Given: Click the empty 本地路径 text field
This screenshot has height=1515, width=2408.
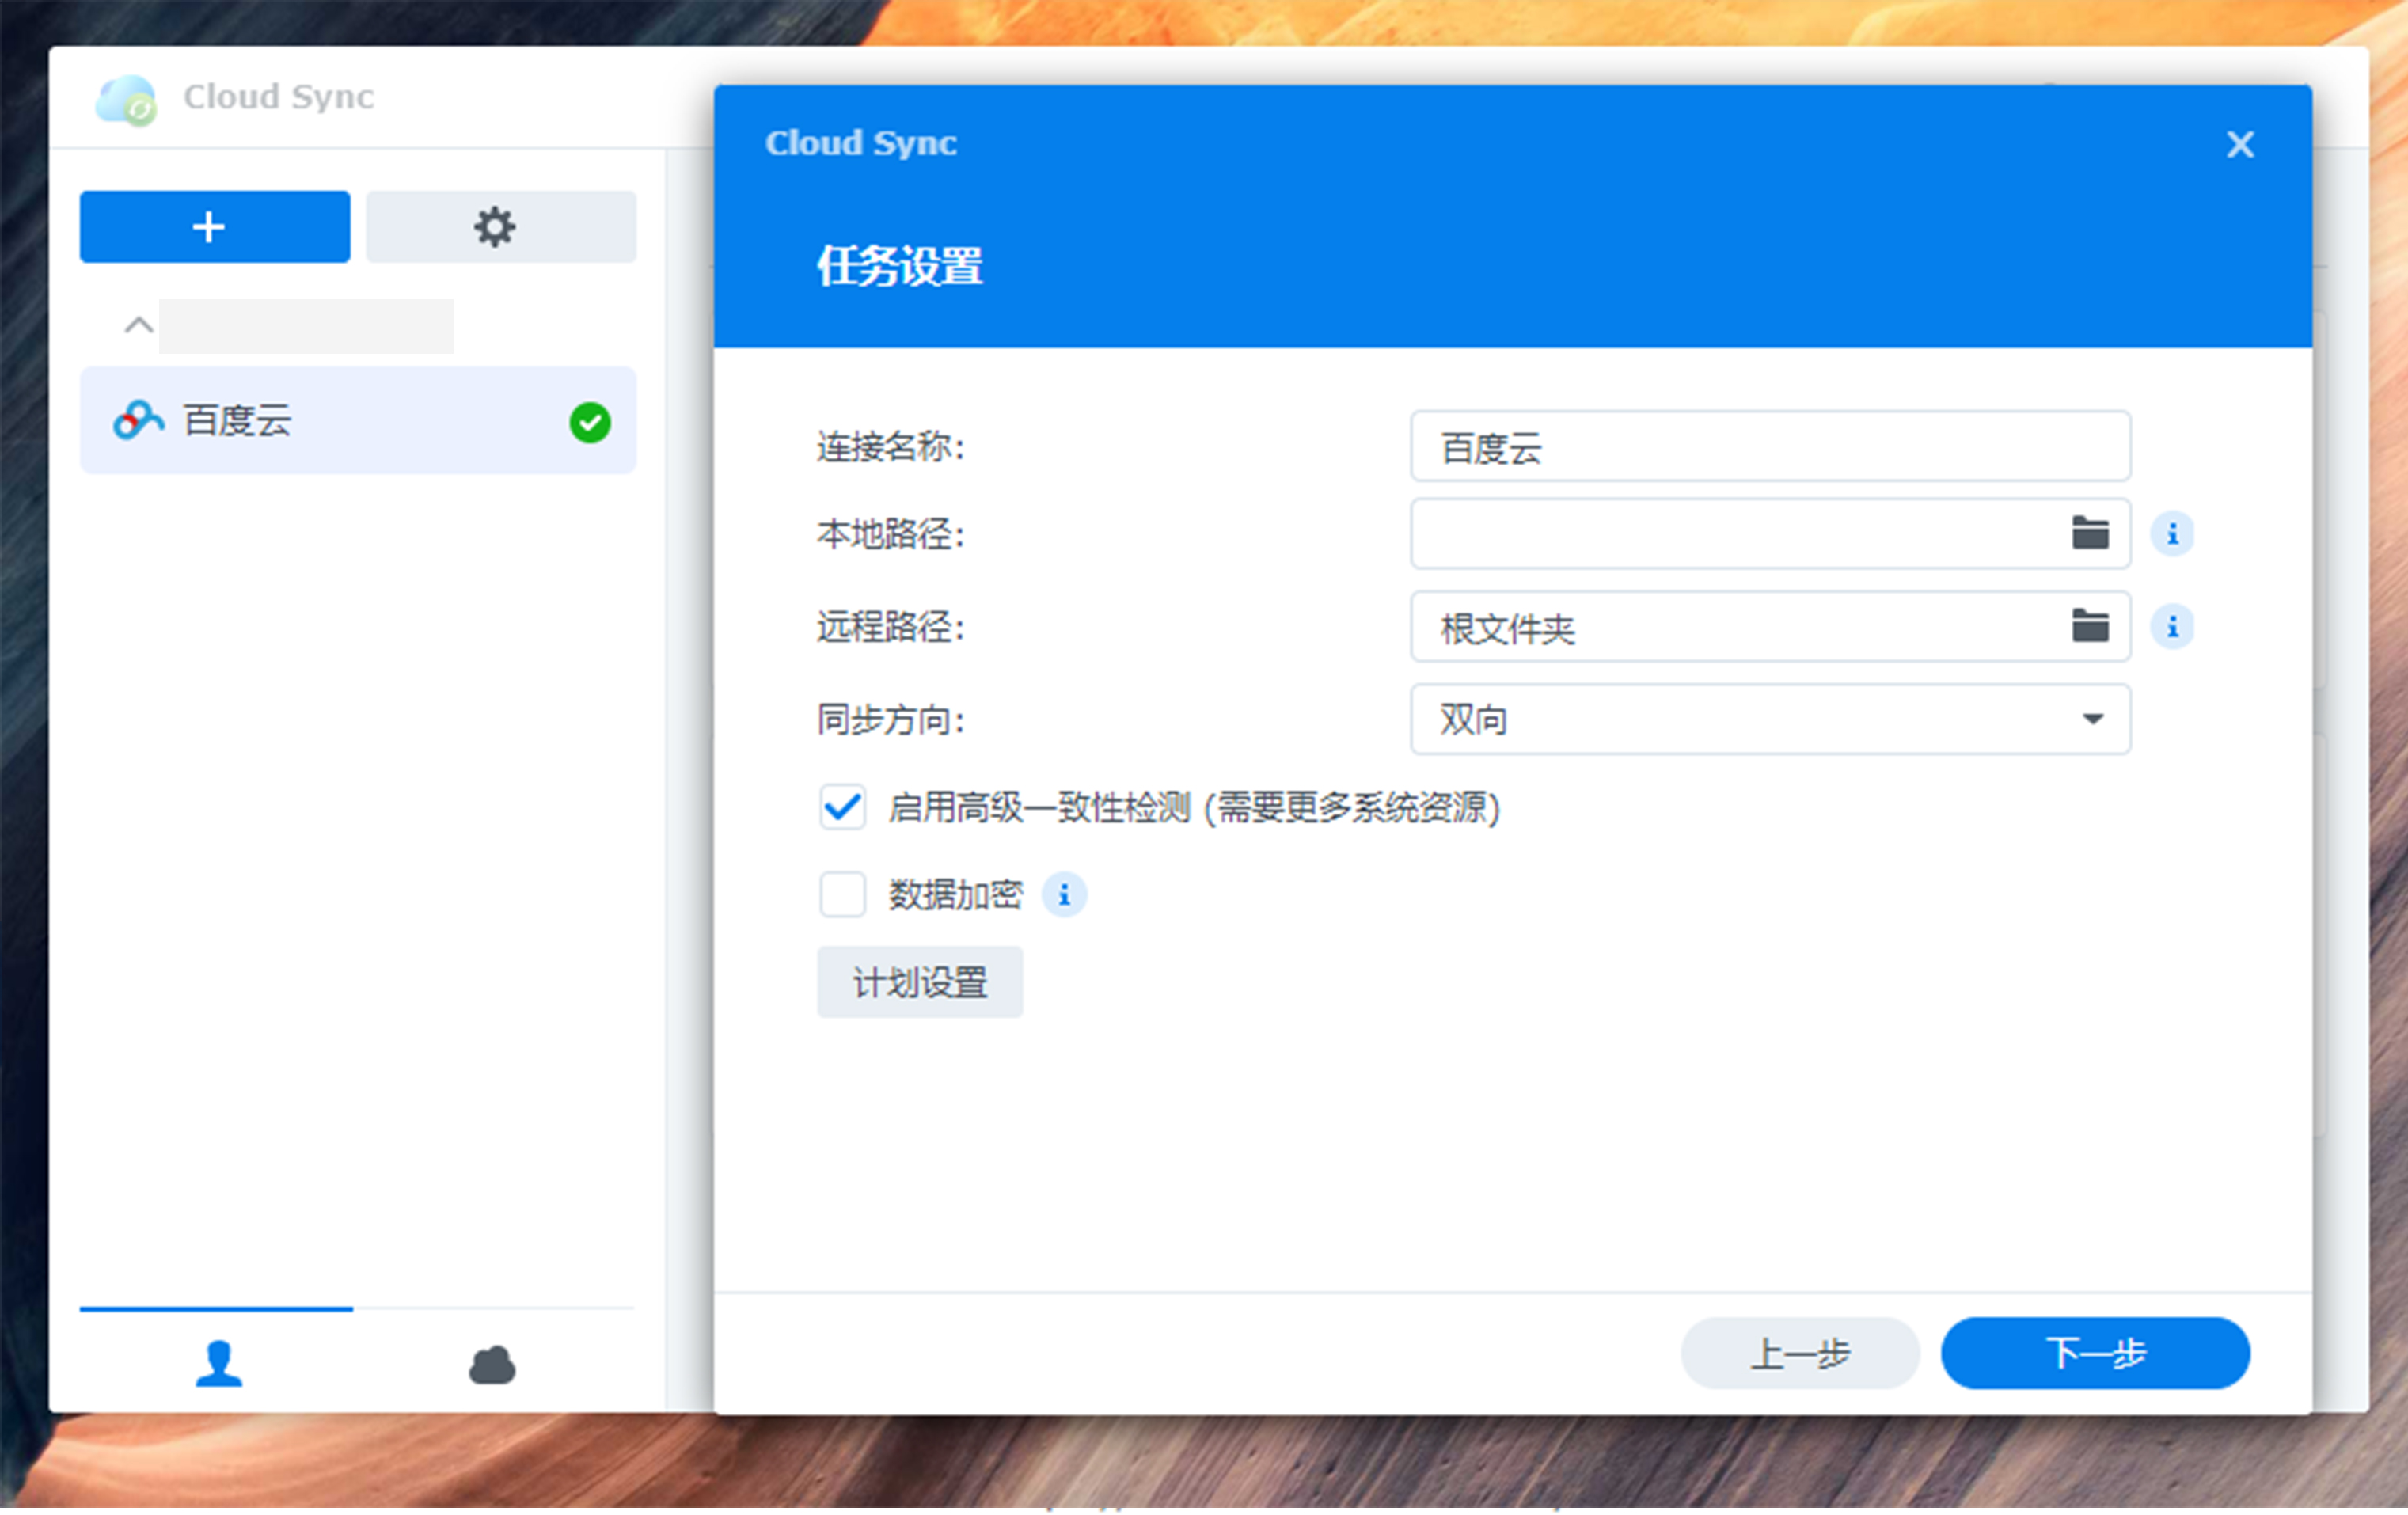Looking at the screenshot, I should [1740, 534].
